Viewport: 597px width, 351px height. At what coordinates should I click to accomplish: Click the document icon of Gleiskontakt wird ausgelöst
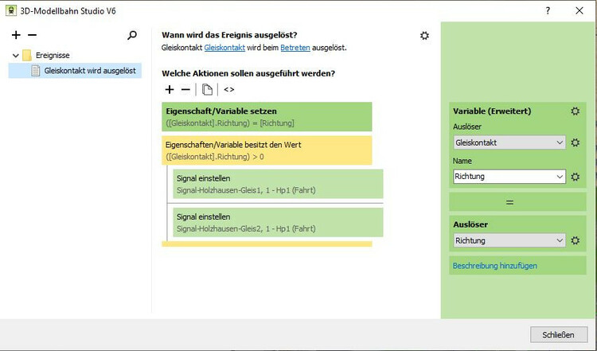pos(35,70)
